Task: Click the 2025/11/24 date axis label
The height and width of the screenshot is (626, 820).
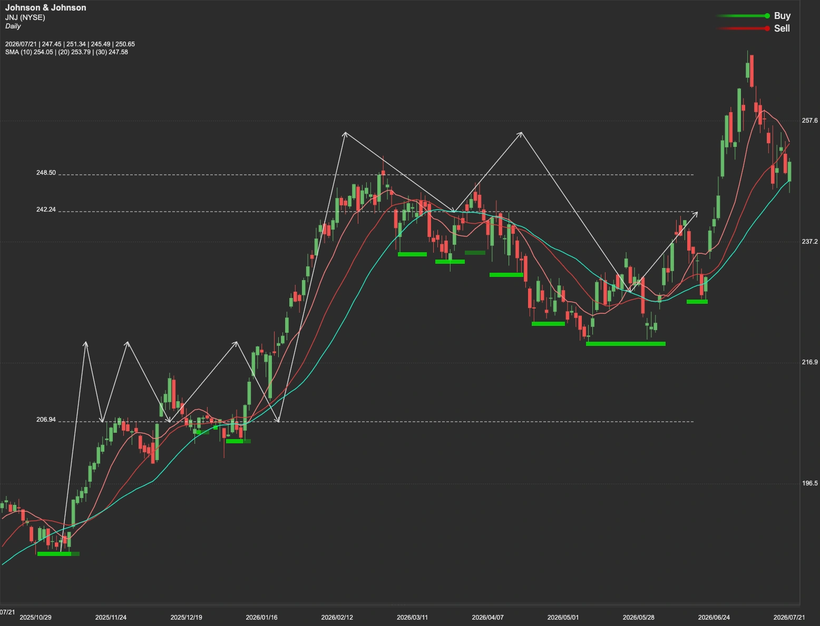Action: [111, 618]
